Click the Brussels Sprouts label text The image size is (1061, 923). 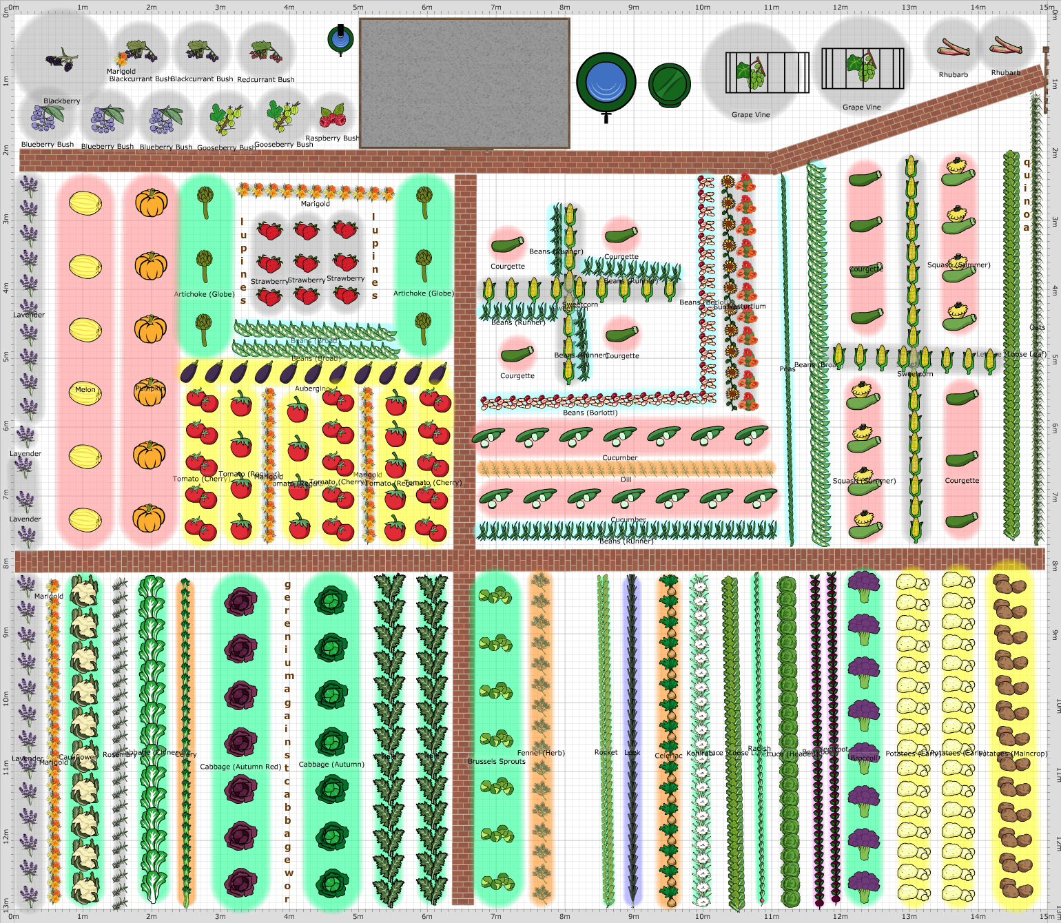[496, 761]
